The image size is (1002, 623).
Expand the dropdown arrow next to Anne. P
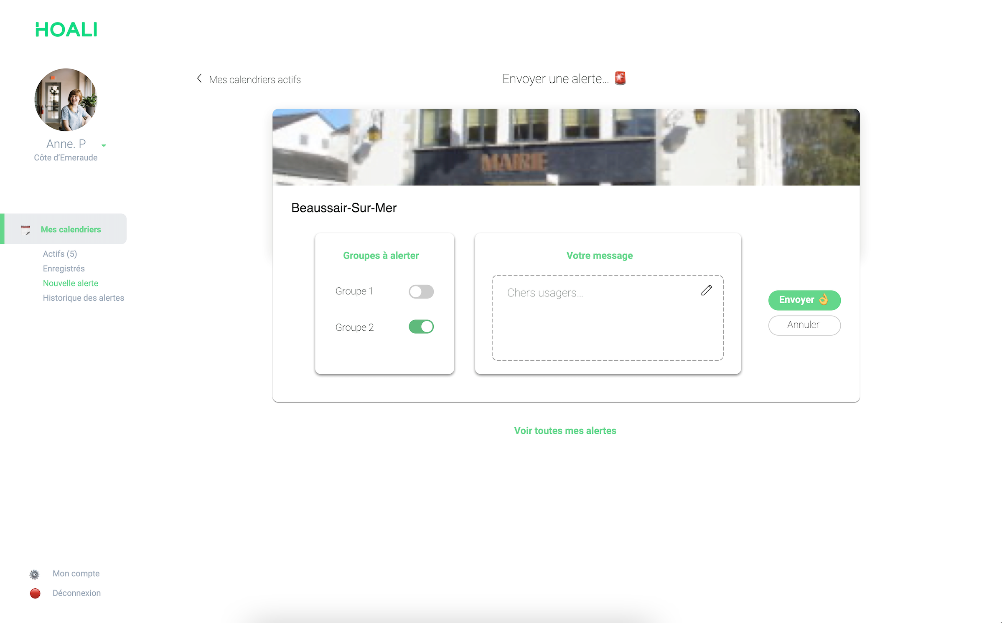point(104,145)
